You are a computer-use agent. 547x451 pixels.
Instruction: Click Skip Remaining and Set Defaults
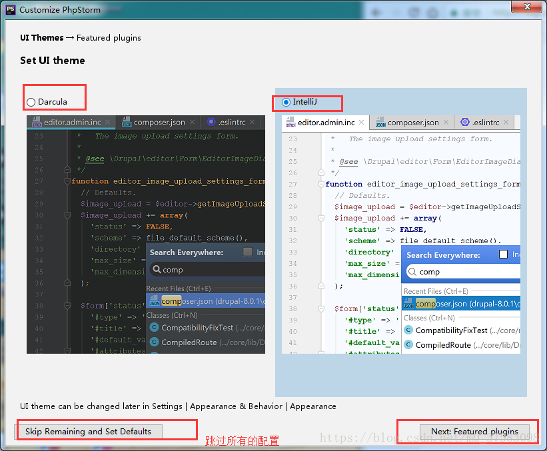(x=88, y=432)
